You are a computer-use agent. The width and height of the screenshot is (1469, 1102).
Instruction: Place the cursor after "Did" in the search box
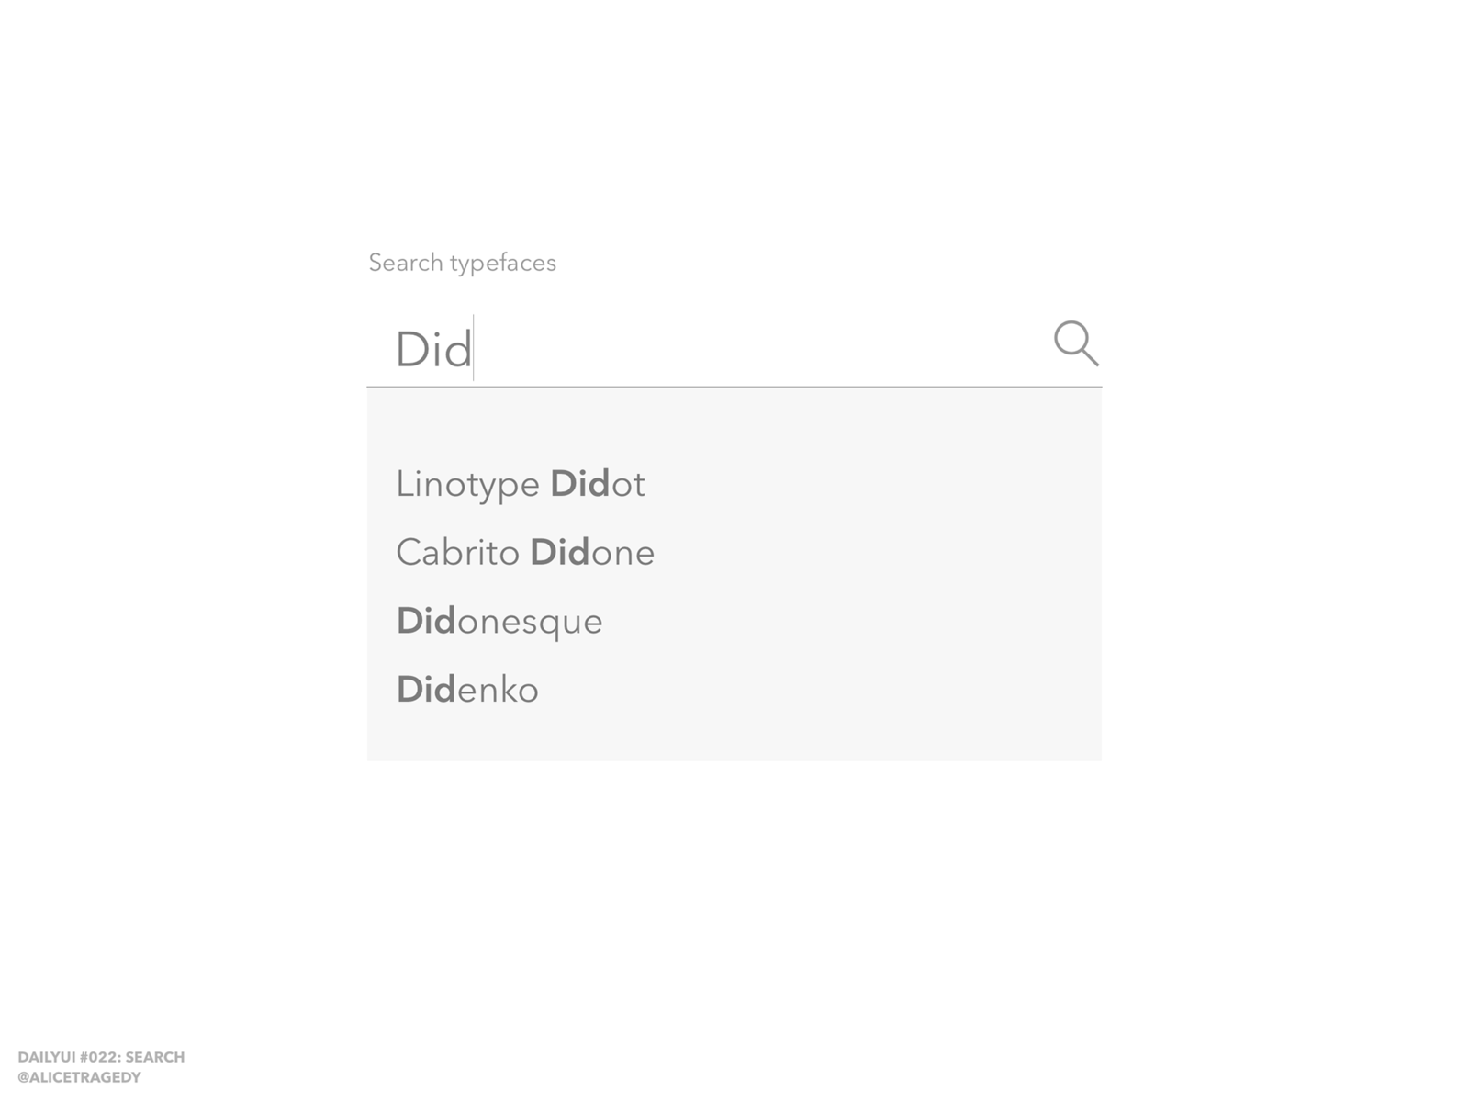(x=474, y=349)
